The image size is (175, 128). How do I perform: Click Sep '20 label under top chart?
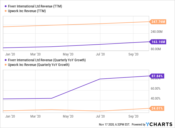tap(133, 54)
